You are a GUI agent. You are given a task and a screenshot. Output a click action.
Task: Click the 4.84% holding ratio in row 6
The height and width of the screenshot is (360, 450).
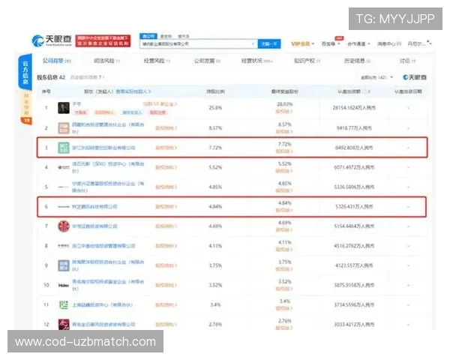tap(215, 207)
